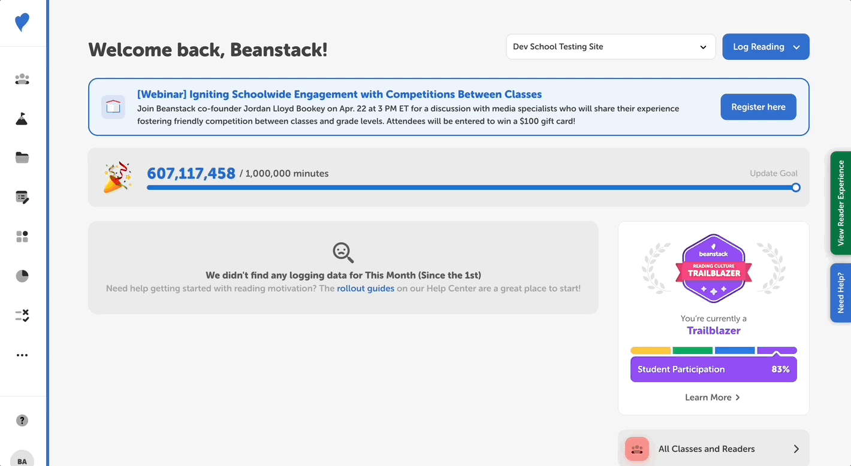Click the question mark help icon
Image resolution: width=851 pixels, height=466 pixels.
point(22,420)
